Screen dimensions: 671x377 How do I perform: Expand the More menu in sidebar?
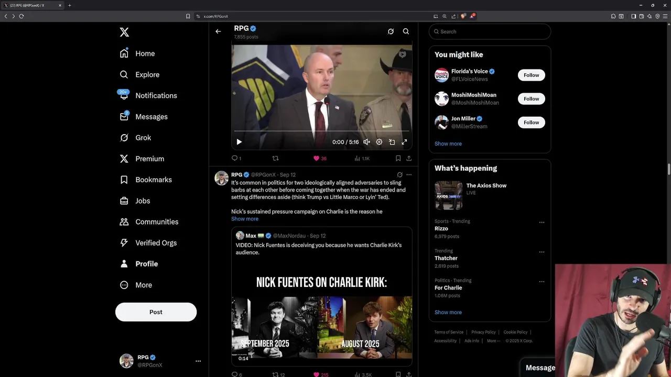pos(136,285)
